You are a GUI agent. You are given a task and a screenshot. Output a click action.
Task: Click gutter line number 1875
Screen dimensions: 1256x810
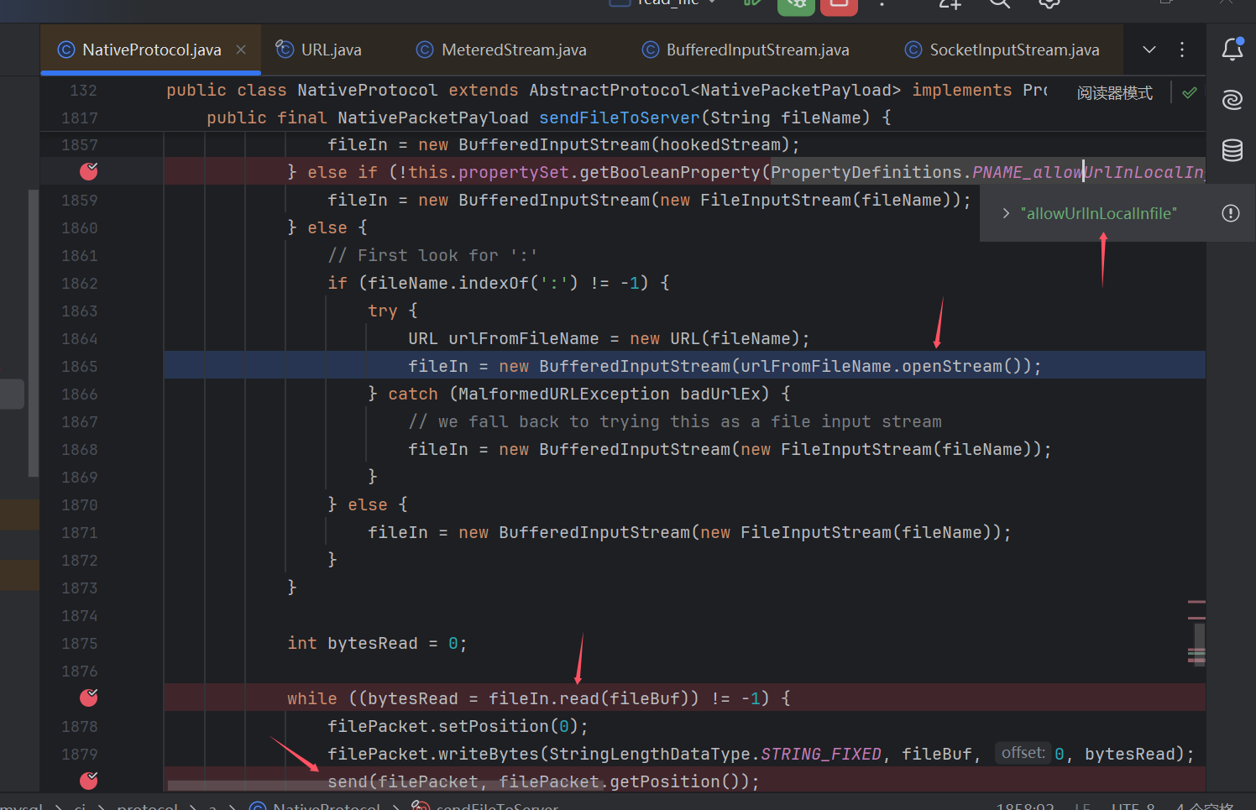coord(80,643)
